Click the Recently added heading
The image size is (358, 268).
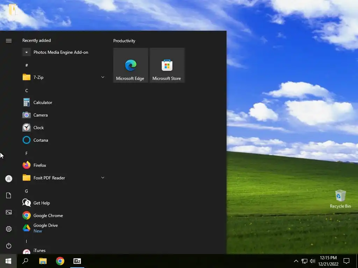[36, 40]
